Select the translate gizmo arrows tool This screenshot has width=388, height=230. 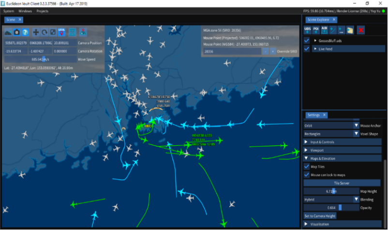[x=36, y=32]
